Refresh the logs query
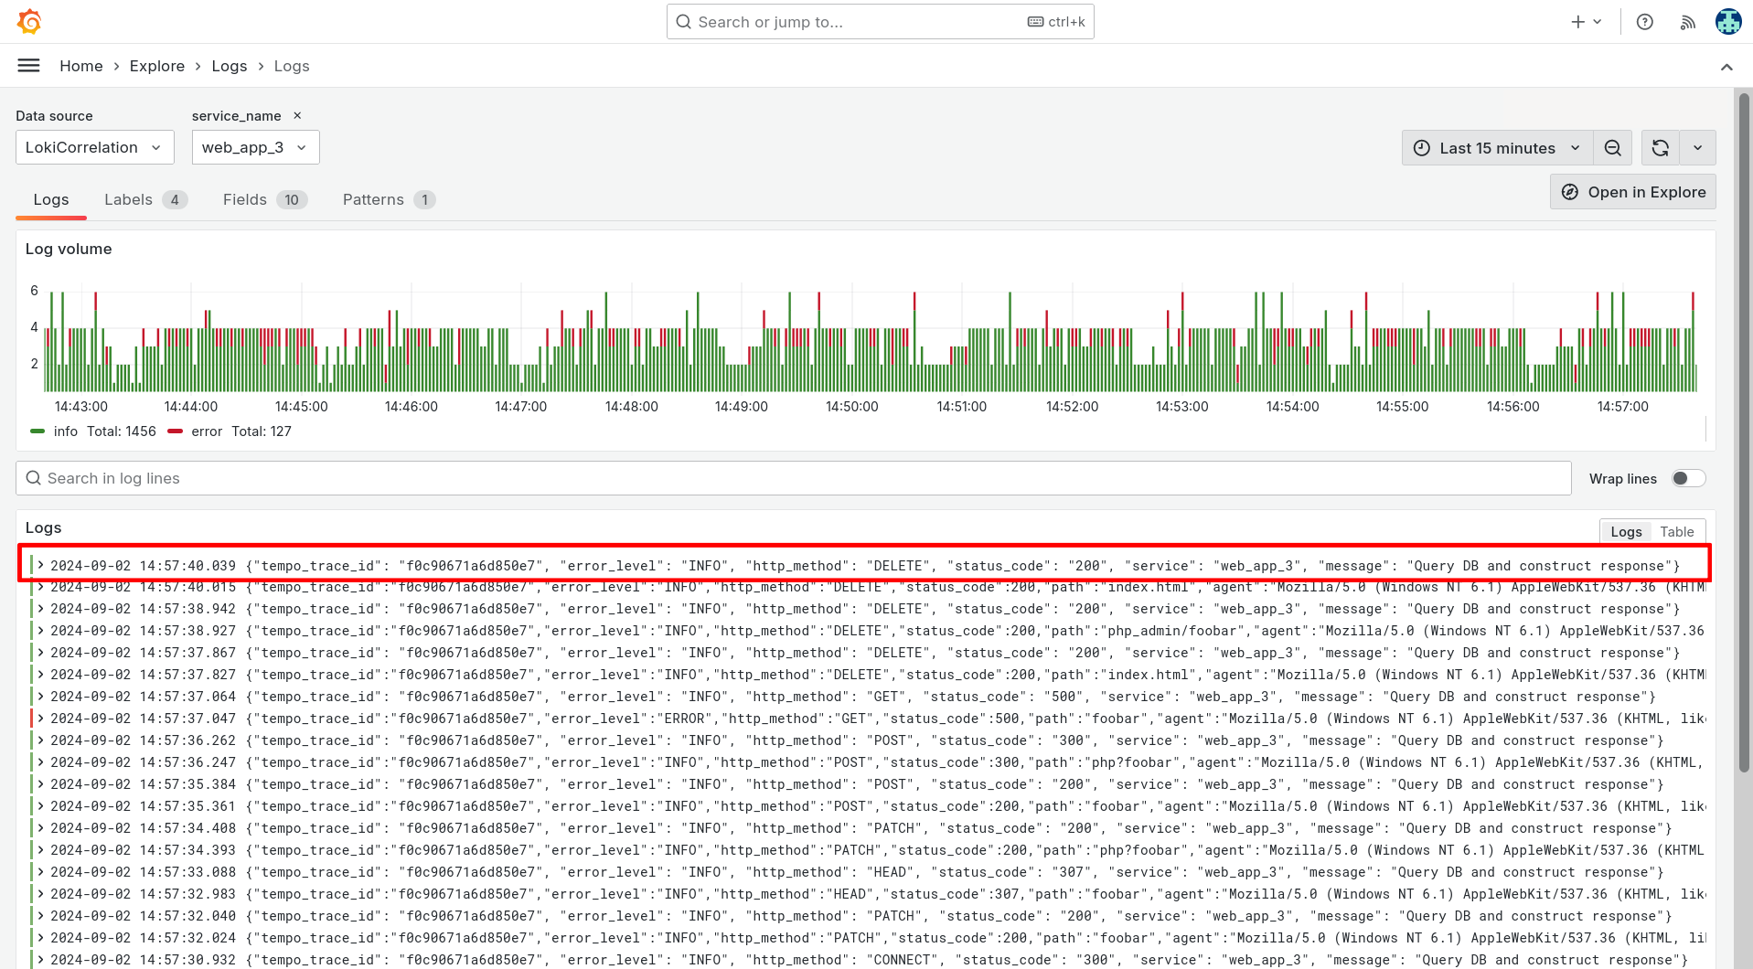 pos(1661,148)
